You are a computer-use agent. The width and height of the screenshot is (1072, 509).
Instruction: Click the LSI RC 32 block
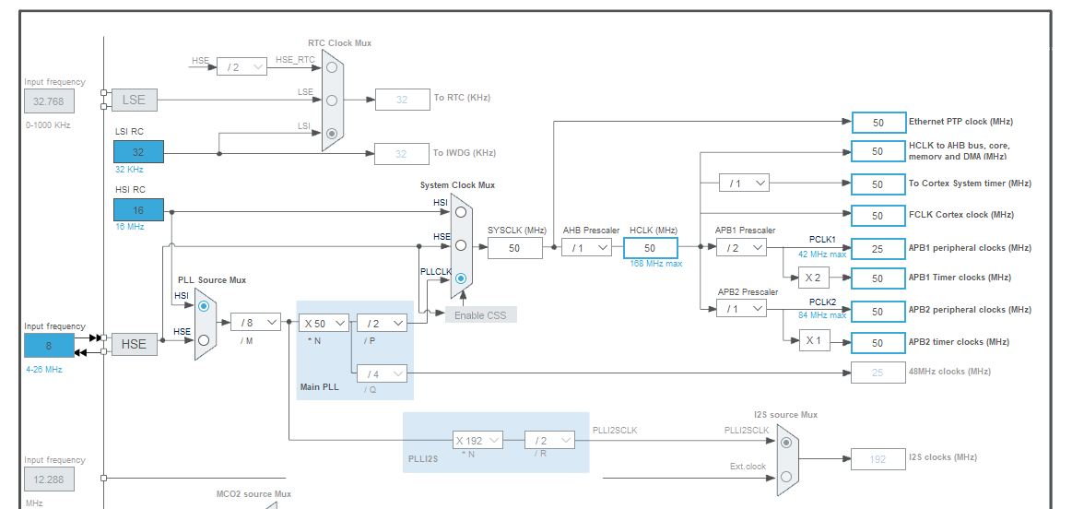pos(139,152)
